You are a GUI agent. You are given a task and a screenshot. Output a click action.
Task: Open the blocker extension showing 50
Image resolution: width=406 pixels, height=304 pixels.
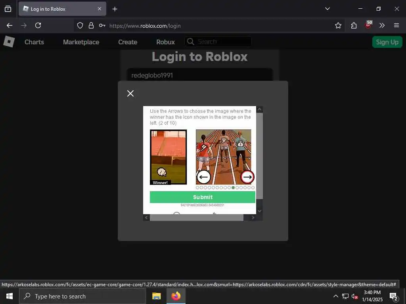[x=368, y=25]
